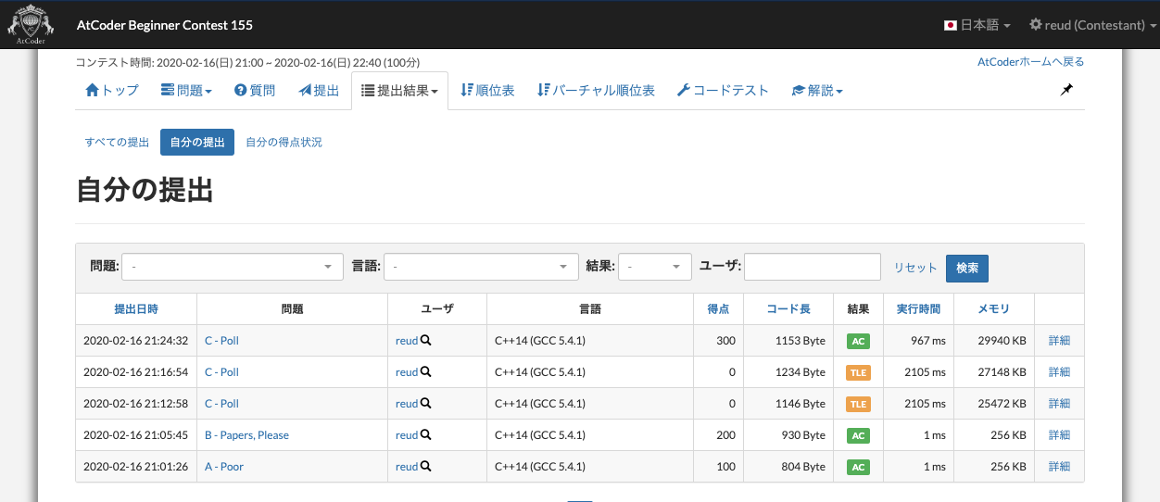Click the AtCoder logo in header
Viewport: 1160px width, 502px height.
click(x=31, y=24)
